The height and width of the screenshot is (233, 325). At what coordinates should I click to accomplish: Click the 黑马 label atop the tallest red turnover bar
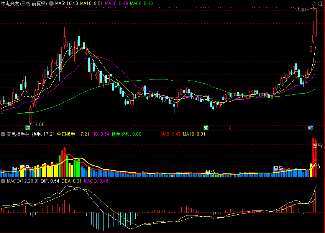(318, 146)
